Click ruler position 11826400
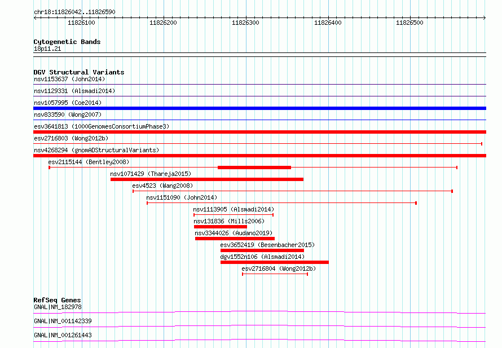Screen dimensions: 502x348 [328, 23]
